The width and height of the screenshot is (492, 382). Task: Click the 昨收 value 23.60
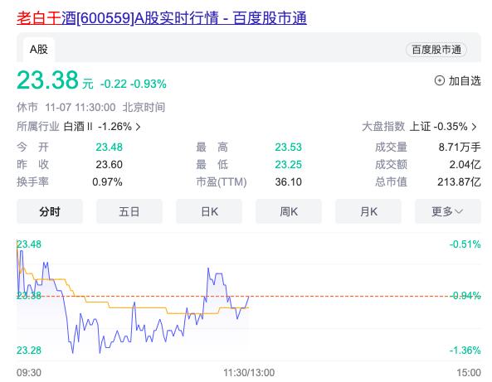coord(109,165)
